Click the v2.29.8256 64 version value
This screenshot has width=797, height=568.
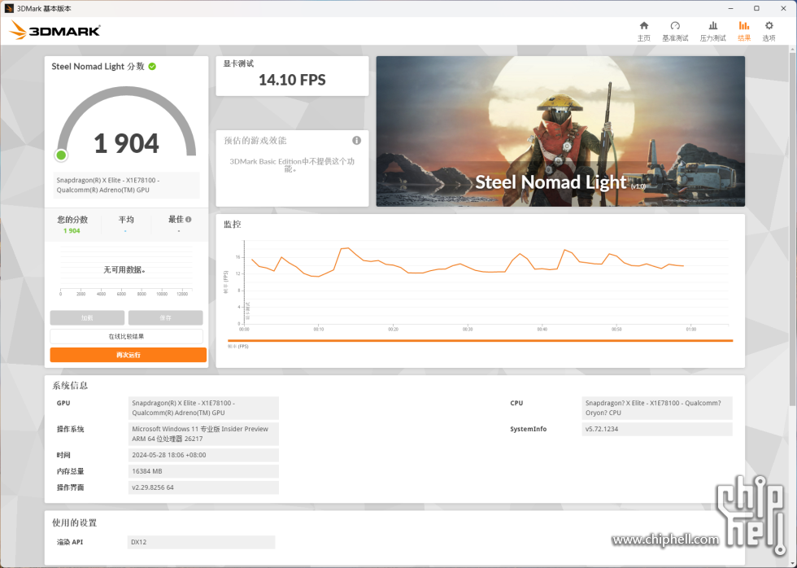[203, 487]
